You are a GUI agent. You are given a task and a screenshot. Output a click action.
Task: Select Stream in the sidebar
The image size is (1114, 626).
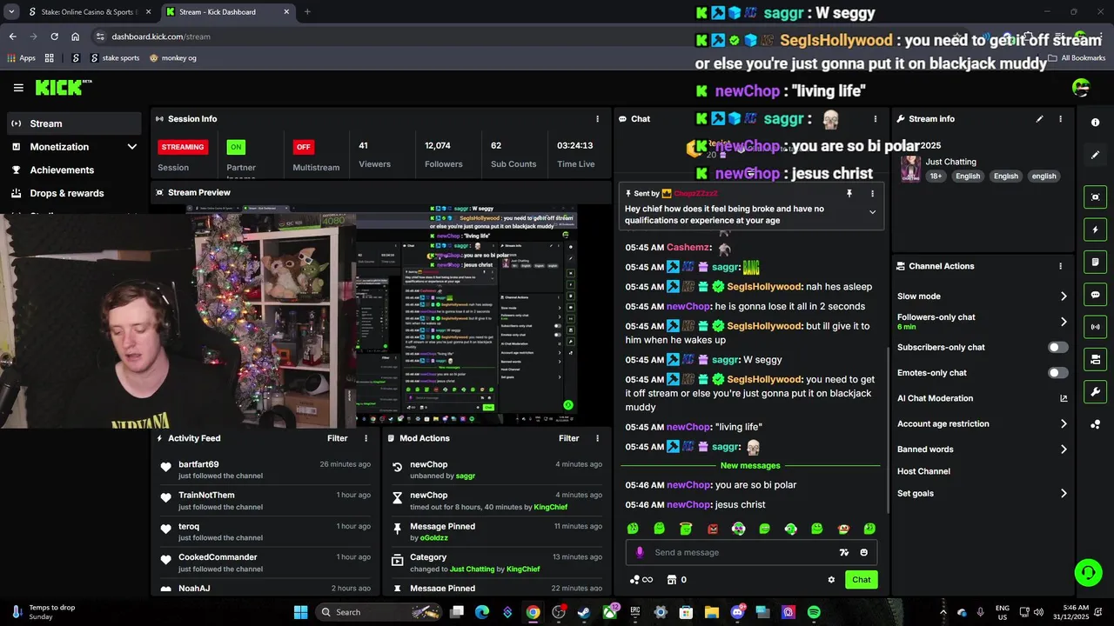(x=74, y=123)
